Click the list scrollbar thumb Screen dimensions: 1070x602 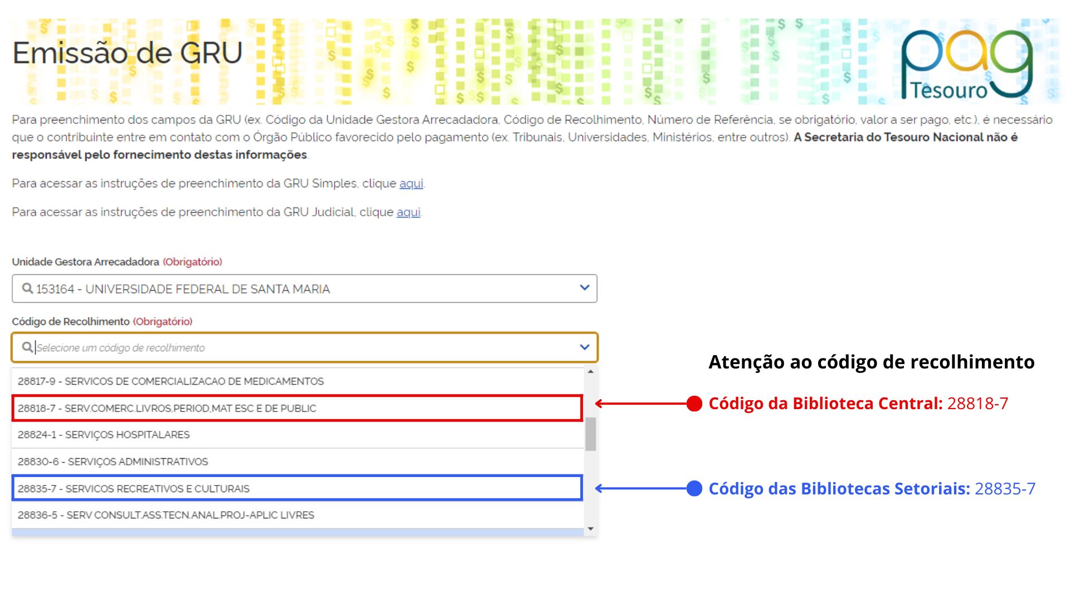tap(591, 434)
